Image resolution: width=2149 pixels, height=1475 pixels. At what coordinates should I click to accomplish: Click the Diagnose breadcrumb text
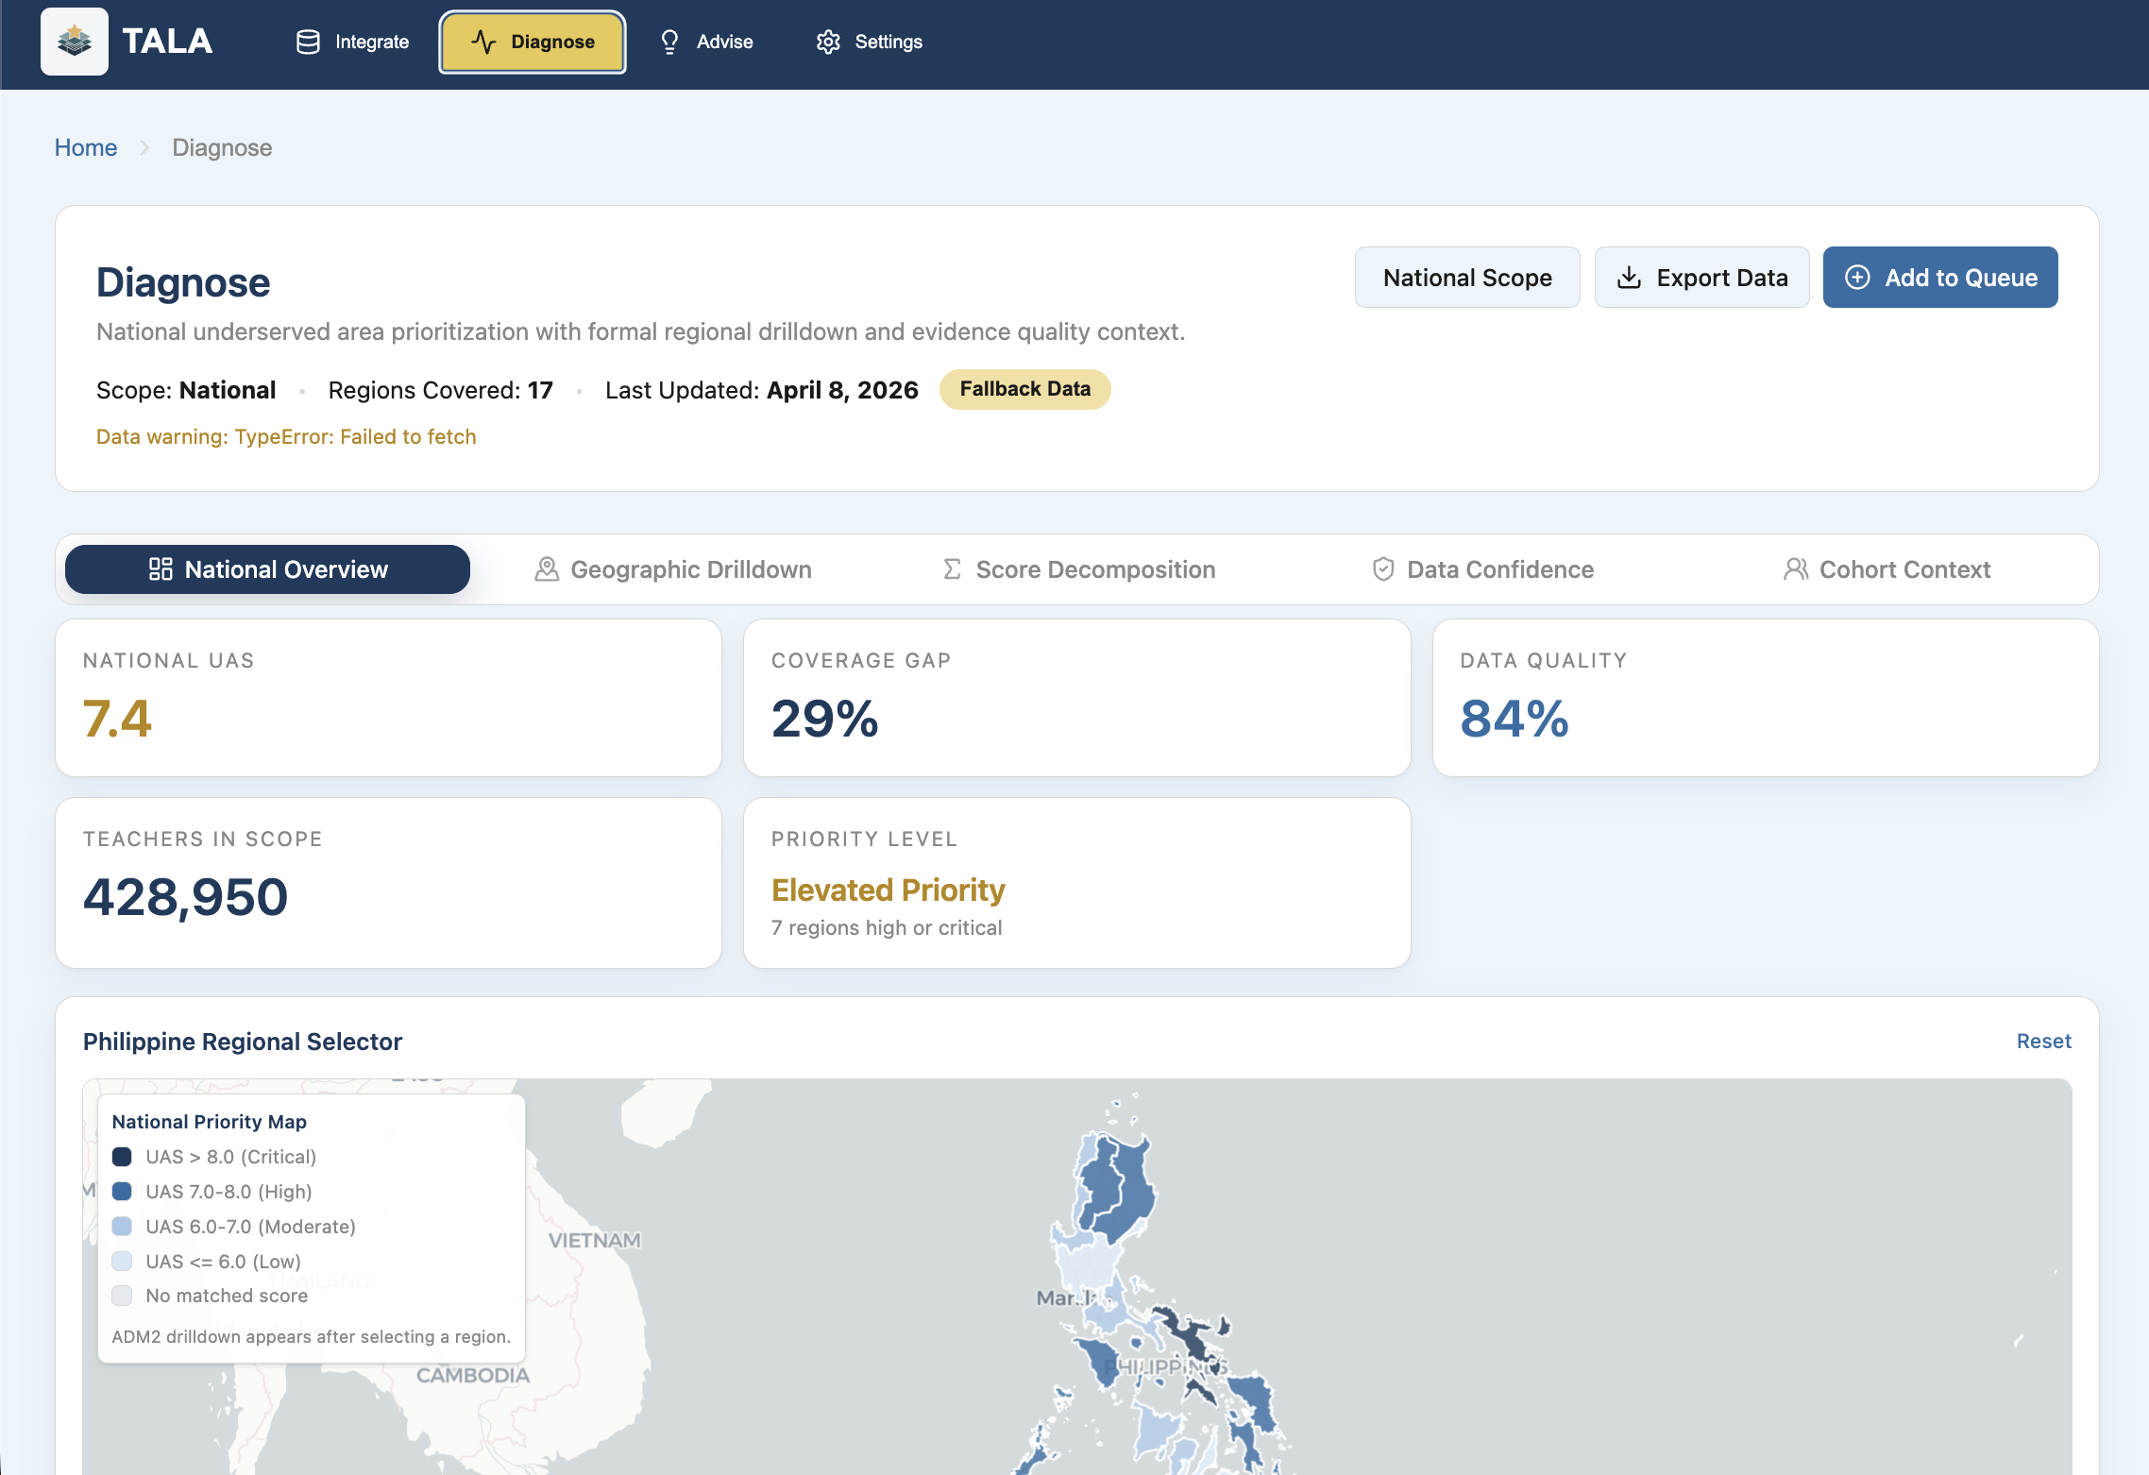222,148
